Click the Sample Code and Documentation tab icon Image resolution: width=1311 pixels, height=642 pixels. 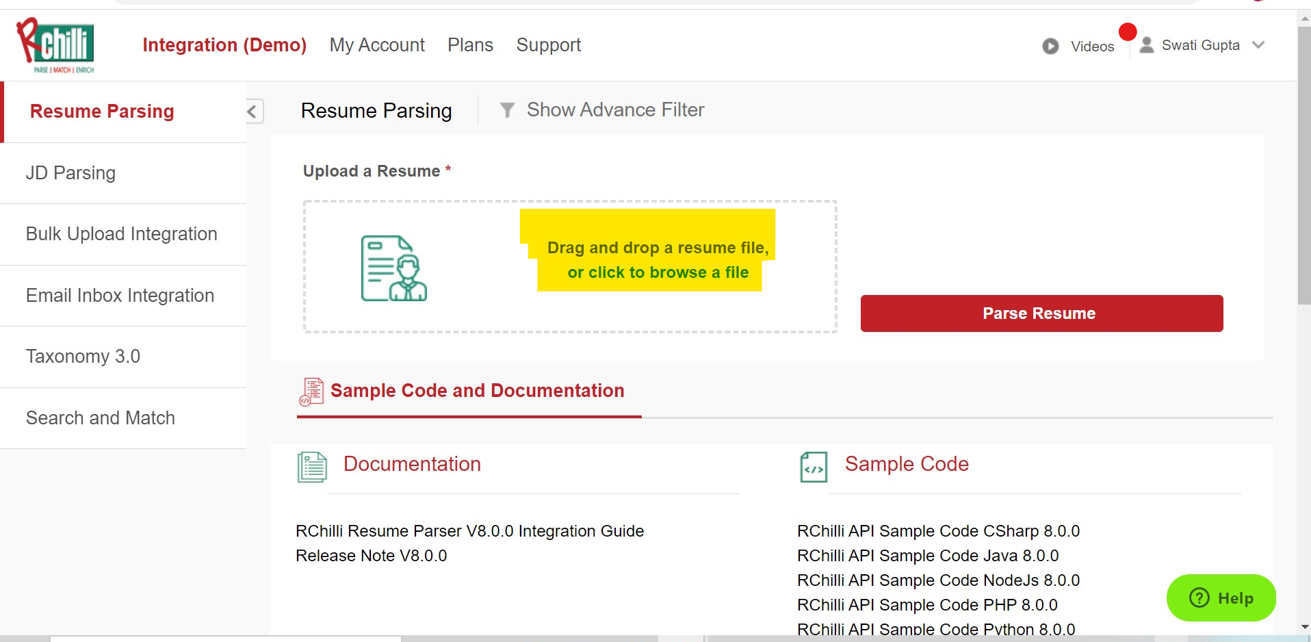(x=311, y=391)
